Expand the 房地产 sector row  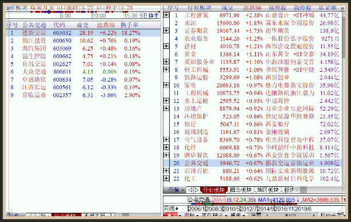pos(166,108)
